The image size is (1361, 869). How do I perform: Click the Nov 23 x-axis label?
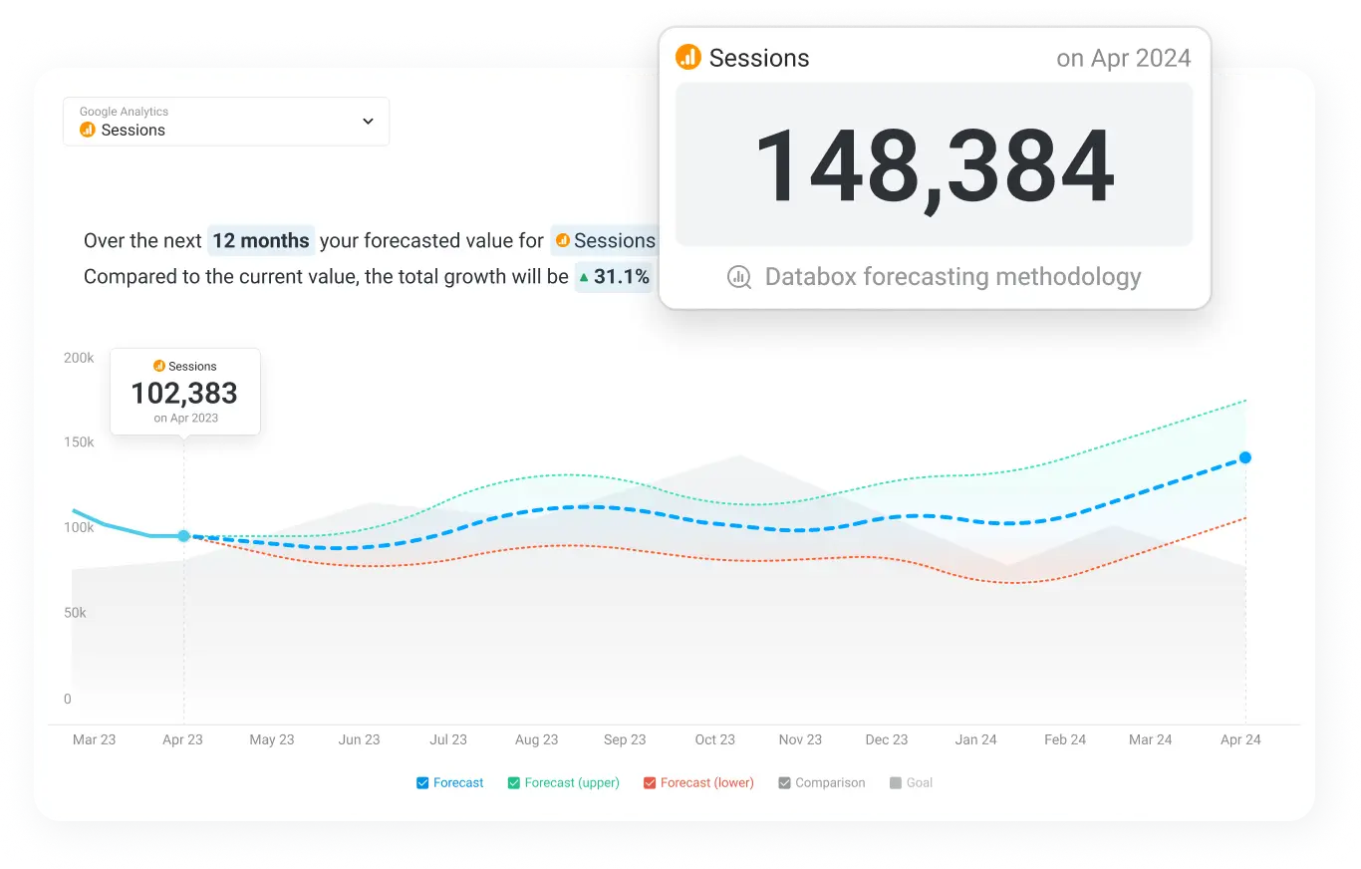click(x=801, y=739)
